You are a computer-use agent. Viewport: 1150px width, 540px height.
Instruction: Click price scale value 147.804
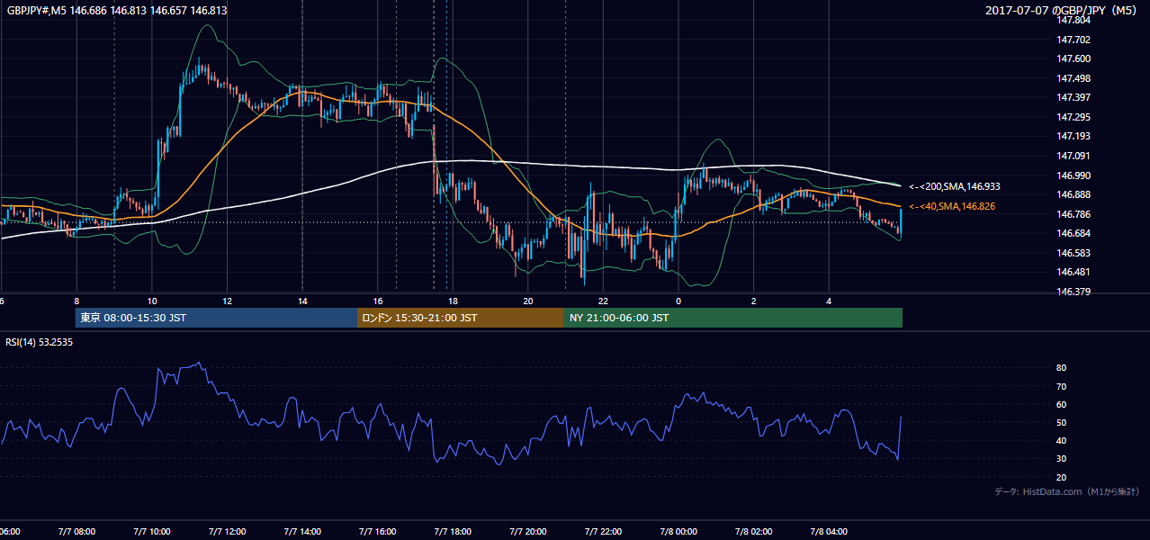coord(1074,20)
